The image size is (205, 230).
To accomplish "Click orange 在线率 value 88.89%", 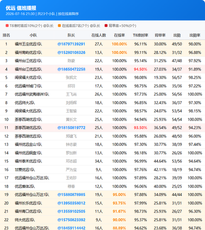I will pos(119,228).
